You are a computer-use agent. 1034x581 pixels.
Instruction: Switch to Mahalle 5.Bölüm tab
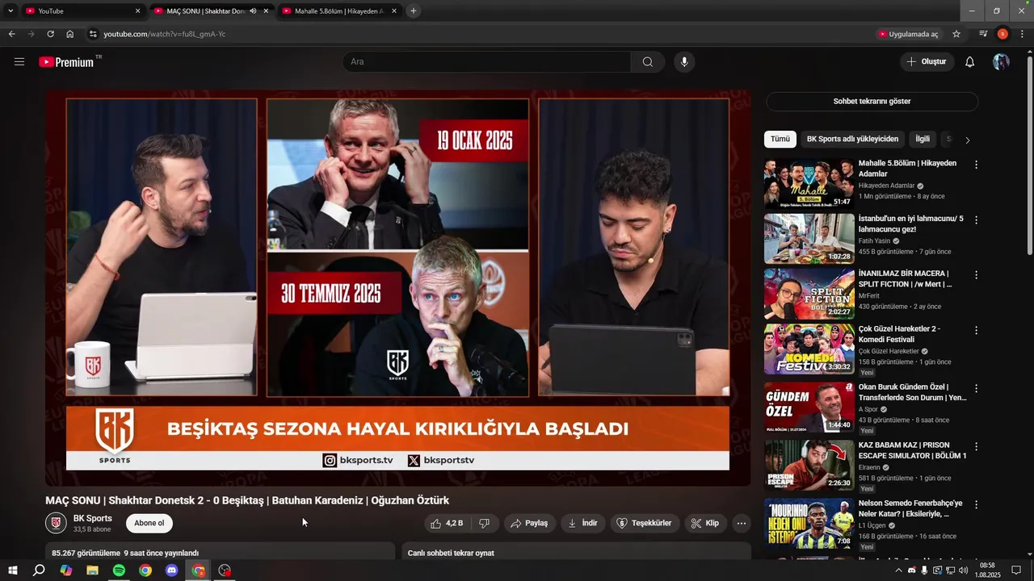pos(339,11)
